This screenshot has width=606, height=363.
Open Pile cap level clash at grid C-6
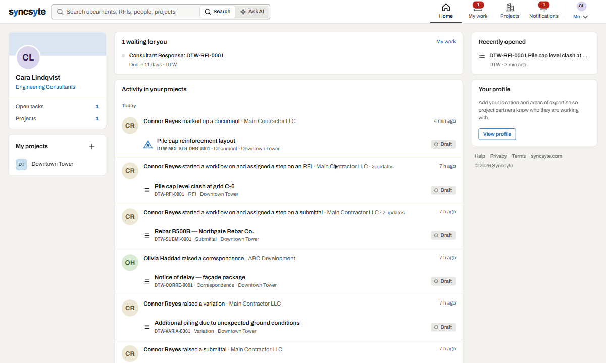pos(194,186)
